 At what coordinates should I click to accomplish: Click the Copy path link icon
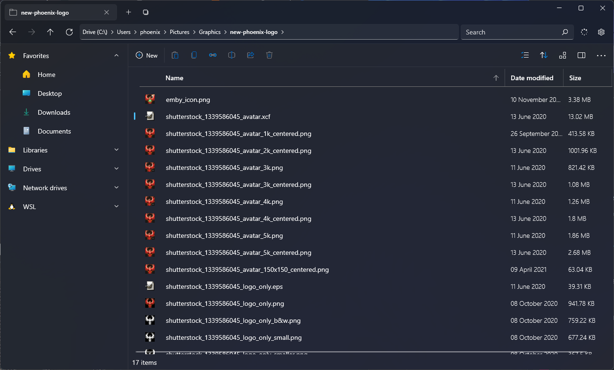pyautogui.click(x=213, y=55)
